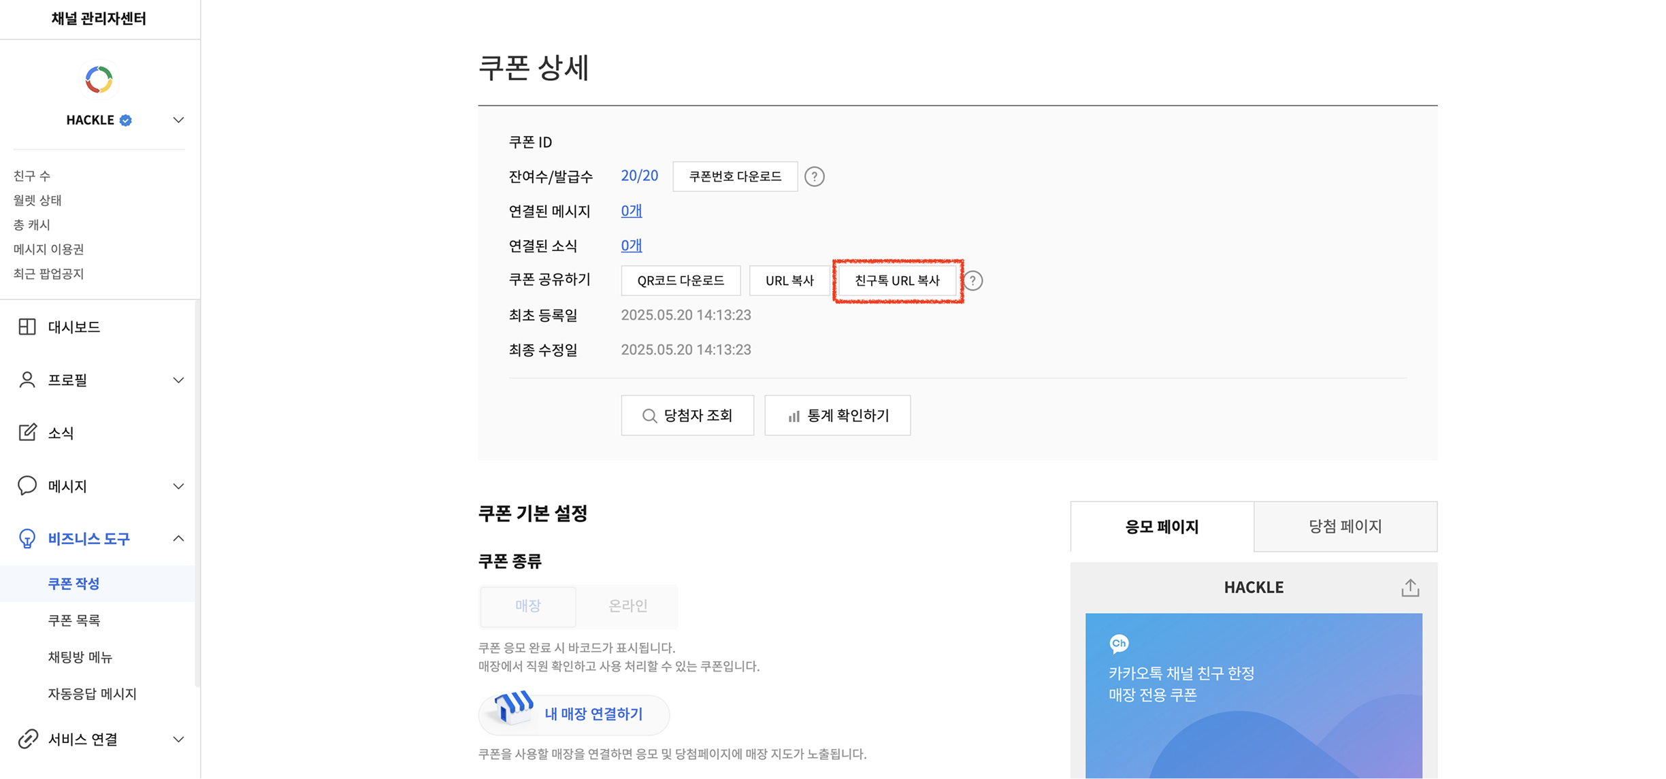Click the 소식 pencil icon in sidebar
The height and width of the screenshot is (779, 1666).
[27, 433]
